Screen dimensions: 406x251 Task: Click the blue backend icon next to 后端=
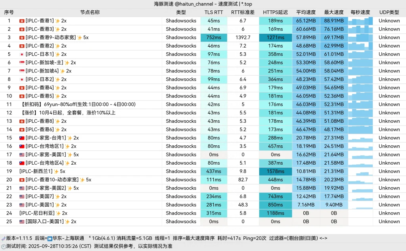click(50, 238)
